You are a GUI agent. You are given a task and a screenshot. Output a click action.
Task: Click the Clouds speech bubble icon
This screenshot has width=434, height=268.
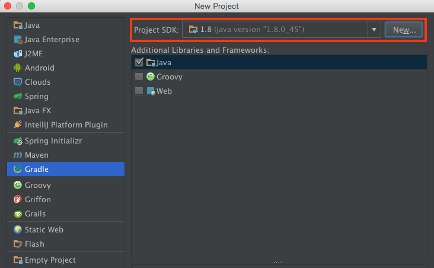(18, 82)
